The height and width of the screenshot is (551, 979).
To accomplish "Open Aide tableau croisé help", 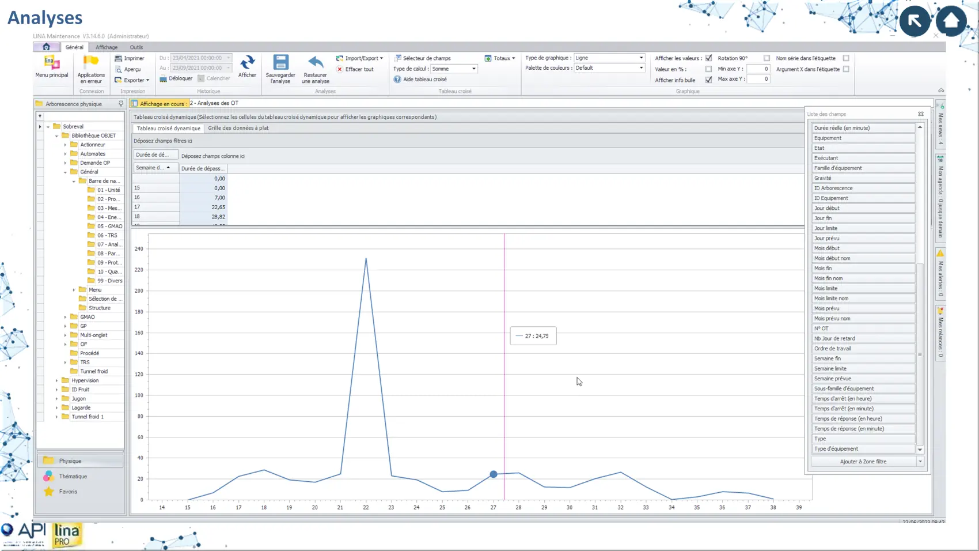I will pos(397,80).
